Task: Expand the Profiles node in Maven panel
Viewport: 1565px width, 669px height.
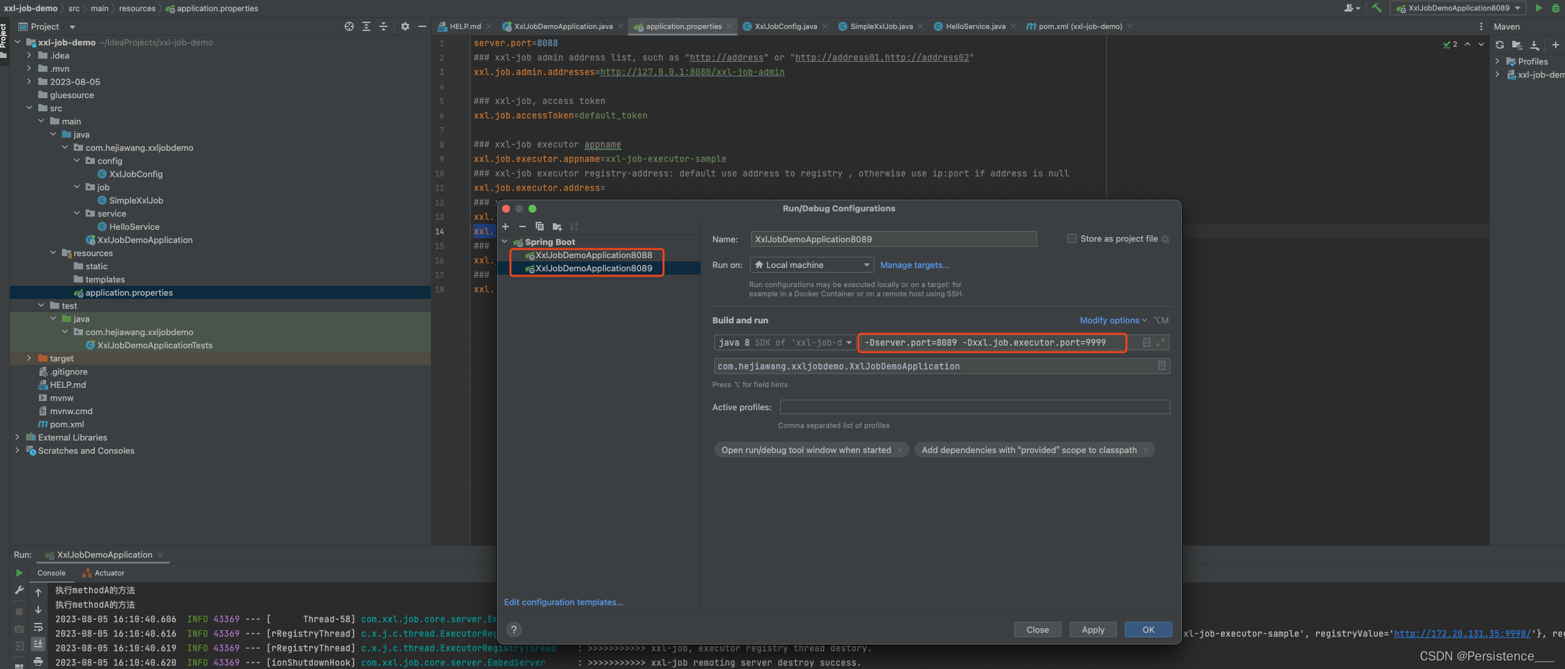Action: click(x=1497, y=61)
